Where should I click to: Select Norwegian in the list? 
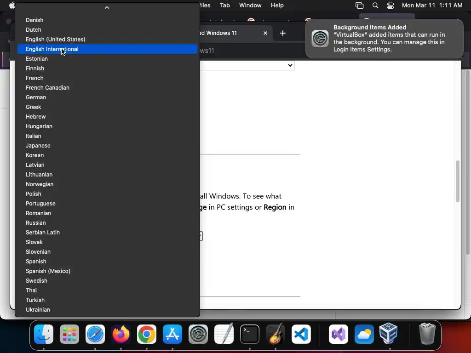click(x=107, y=184)
